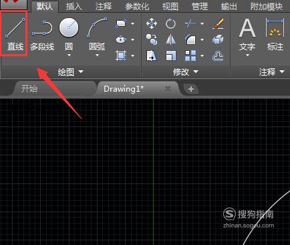Click the 标注 (Dimension) tool

275,35
